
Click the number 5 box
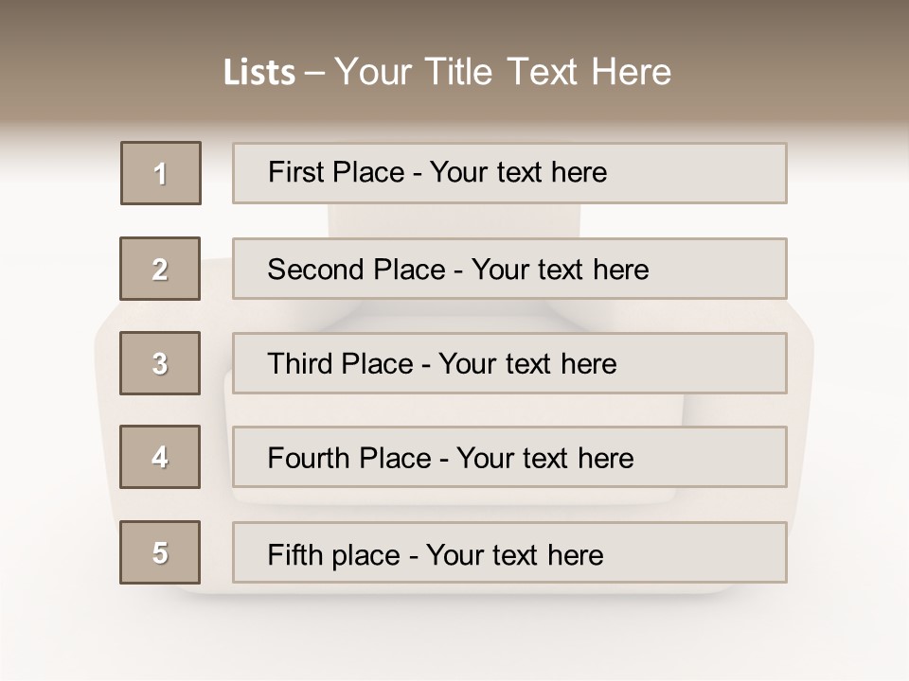tap(160, 552)
